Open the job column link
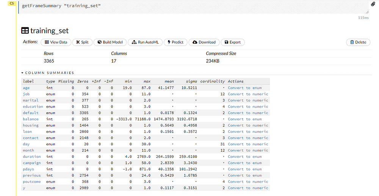The image size is (379, 196). 26,94
